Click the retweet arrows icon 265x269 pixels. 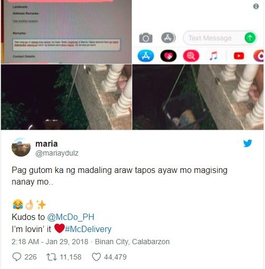pos(52,257)
